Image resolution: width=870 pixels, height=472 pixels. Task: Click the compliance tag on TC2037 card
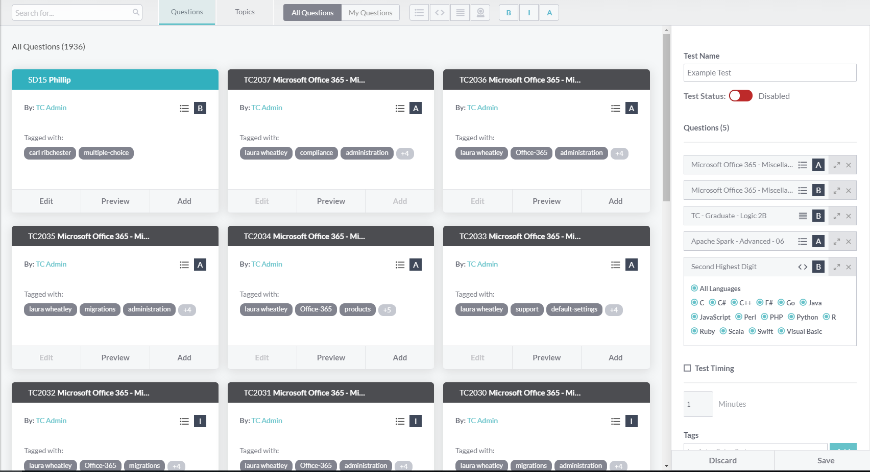pos(317,153)
